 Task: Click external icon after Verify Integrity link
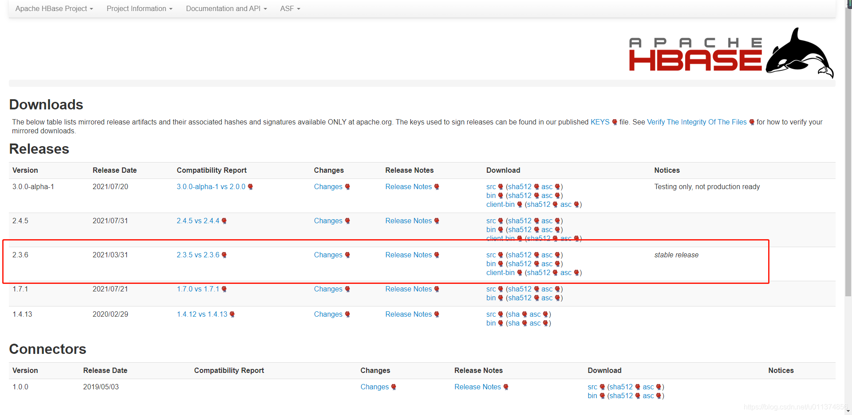click(752, 122)
